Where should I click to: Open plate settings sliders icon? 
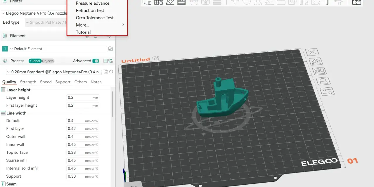point(327,91)
